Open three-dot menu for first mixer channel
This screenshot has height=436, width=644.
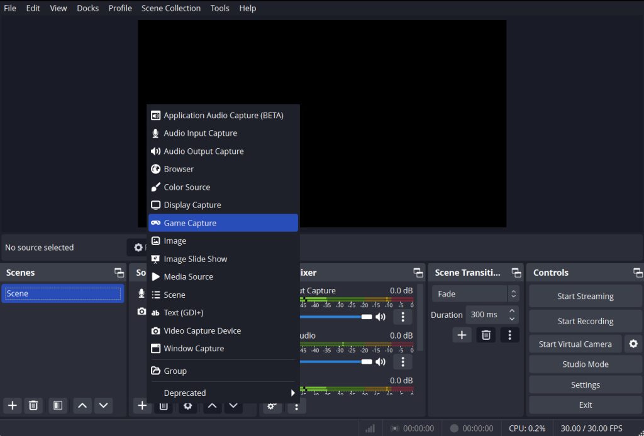pyautogui.click(x=403, y=317)
